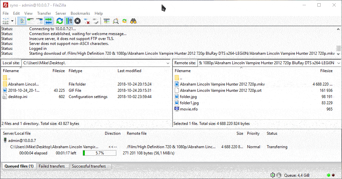Select remote folder.jpg file
The height and width of the screenshot is (179, 342).
point(188,97)
